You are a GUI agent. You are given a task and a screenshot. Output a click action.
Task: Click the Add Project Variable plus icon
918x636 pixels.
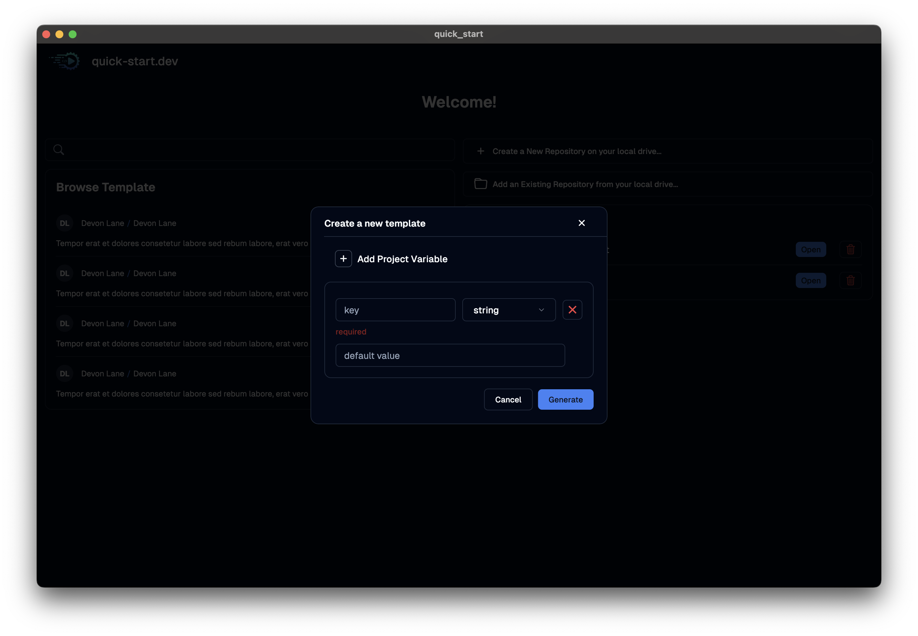(343, 259)
